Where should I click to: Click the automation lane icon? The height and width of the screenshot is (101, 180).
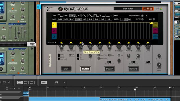tap(12, 88)
